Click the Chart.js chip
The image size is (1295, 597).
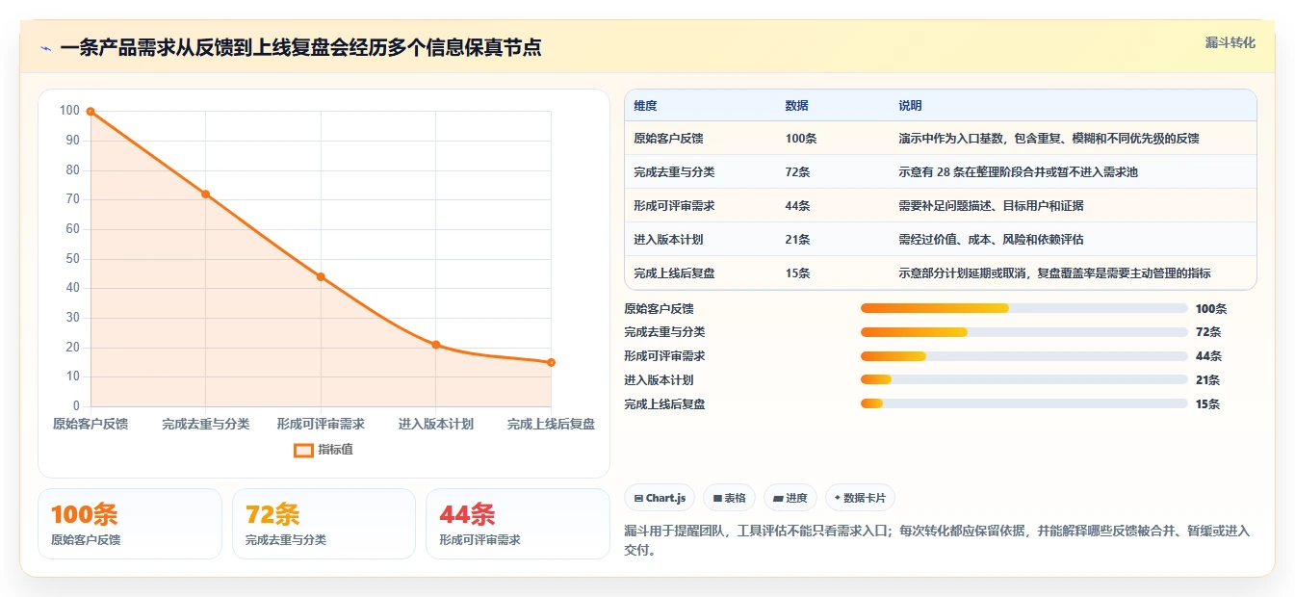[x=660, y=498]
